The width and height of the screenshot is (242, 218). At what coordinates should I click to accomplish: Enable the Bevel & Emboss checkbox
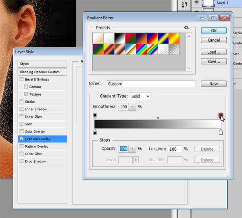22,79
